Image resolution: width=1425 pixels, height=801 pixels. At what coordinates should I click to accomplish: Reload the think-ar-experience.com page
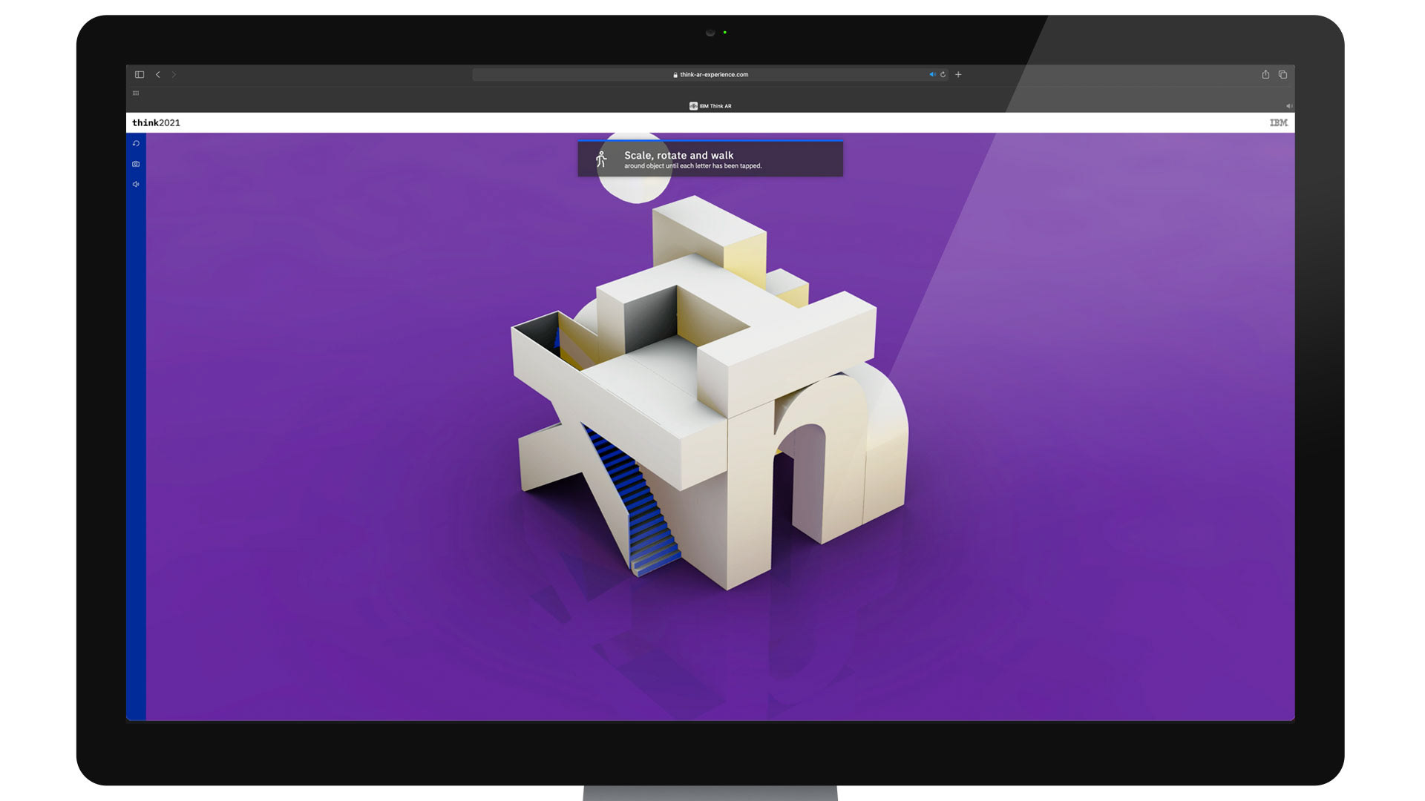[x=943, y=75]
